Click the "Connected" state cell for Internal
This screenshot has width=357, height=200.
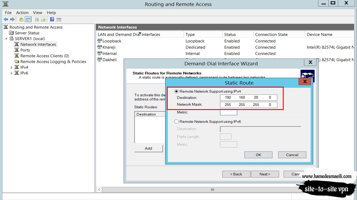coord(265,54)
